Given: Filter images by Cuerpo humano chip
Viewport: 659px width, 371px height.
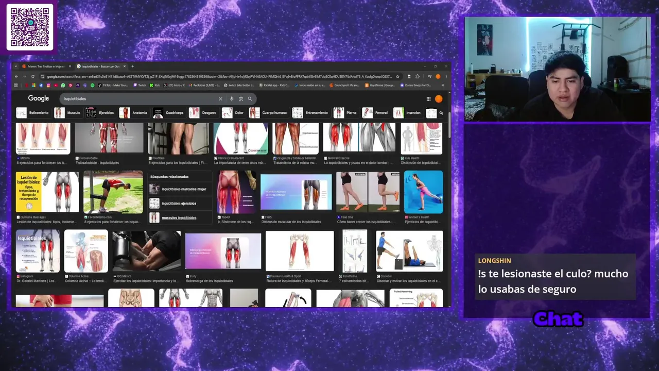Looking at the screenshot, I should click(x=268, y=113).
